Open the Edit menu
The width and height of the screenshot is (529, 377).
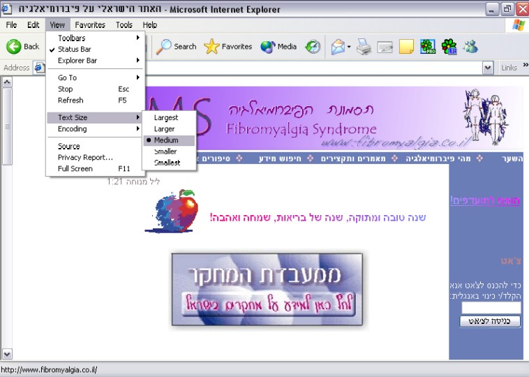click(x=33, y=25)
